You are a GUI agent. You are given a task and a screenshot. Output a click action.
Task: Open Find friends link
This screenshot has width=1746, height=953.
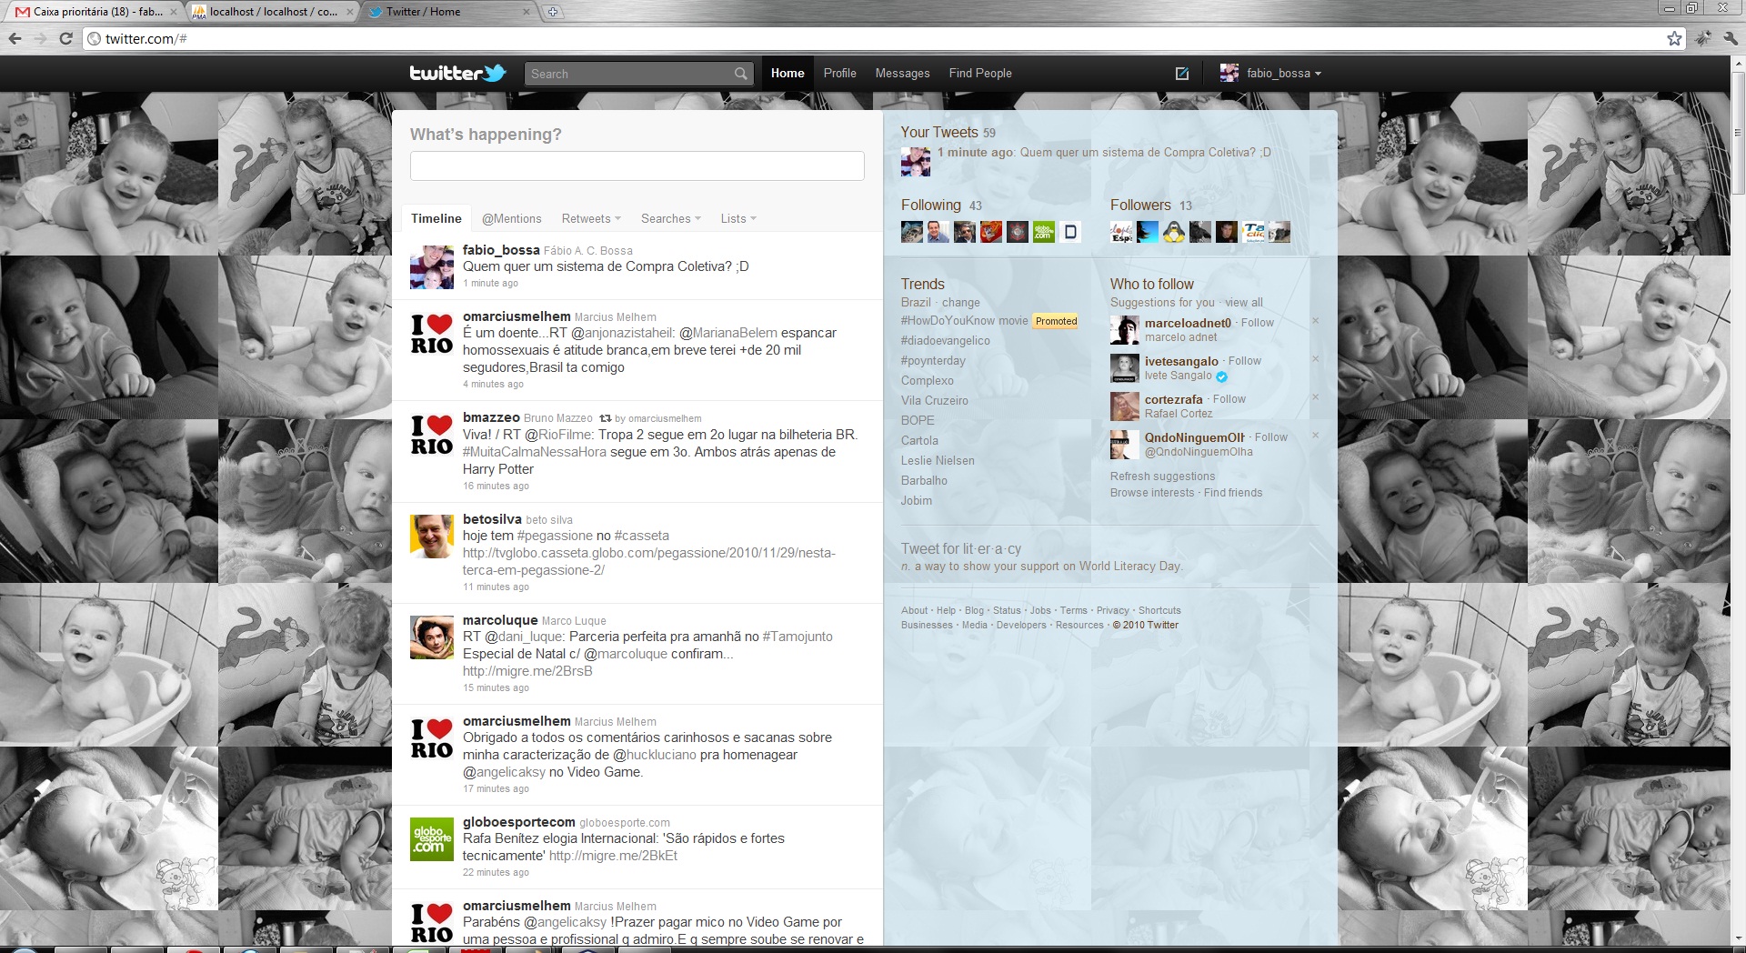1233,493
